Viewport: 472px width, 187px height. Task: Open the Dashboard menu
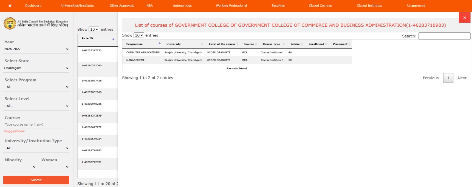33,6
